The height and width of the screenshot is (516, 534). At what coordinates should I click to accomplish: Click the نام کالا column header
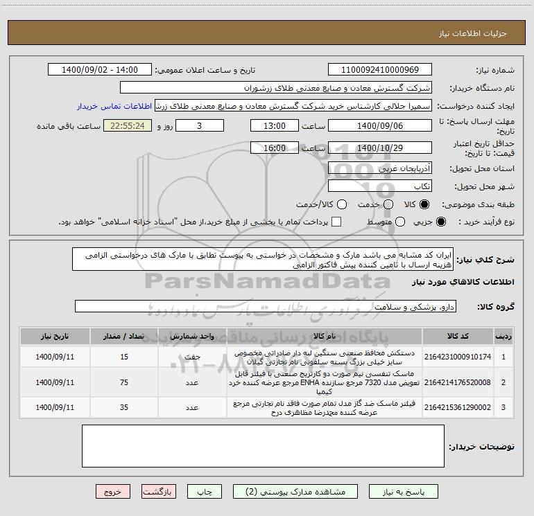click(325, 337)
